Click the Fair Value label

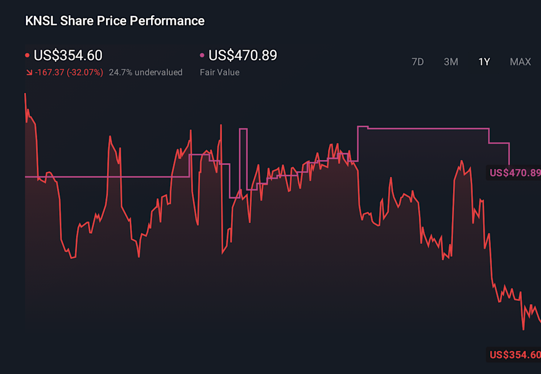(x=219, y=73)
